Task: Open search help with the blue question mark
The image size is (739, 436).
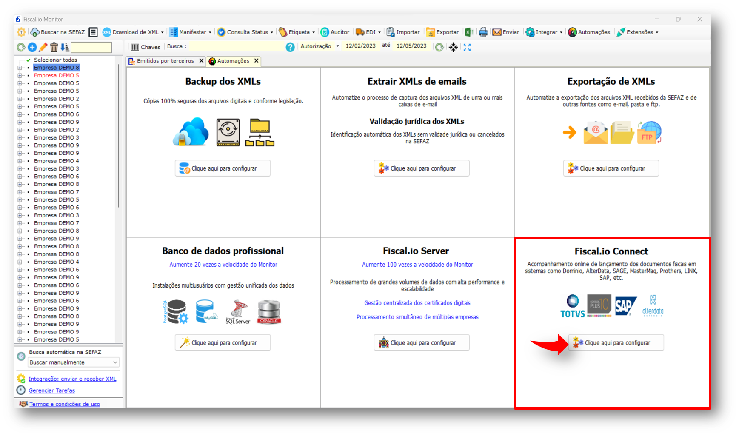Action: pyautogui.click(x=290, y=47)
